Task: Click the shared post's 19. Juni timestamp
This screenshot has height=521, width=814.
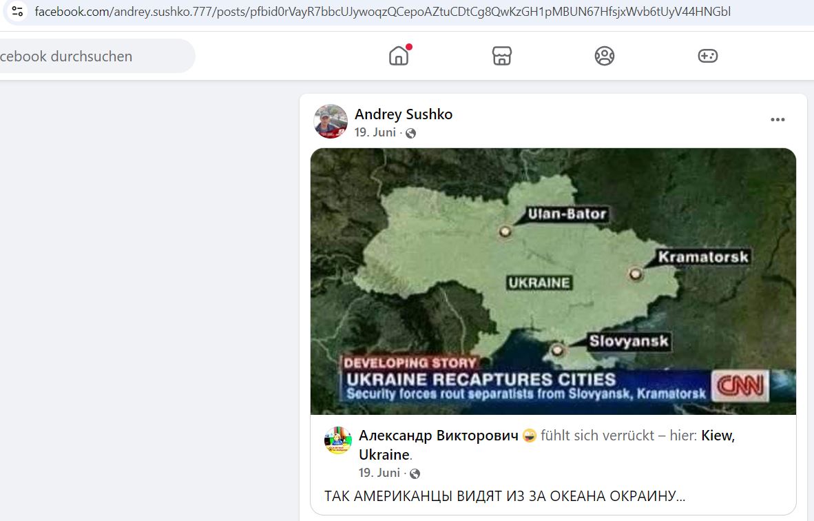Action: 379,473
